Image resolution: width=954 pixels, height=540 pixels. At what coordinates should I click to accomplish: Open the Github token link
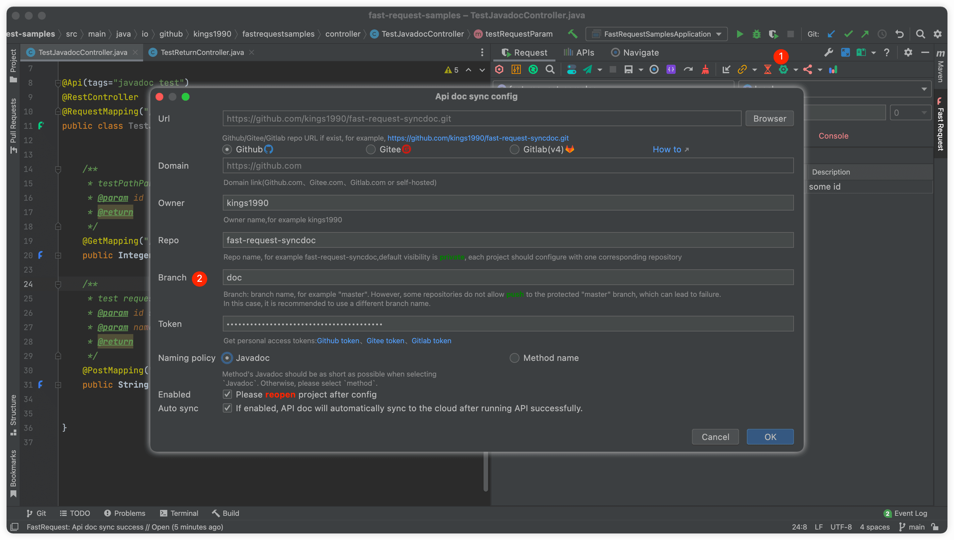coord(337,341)
